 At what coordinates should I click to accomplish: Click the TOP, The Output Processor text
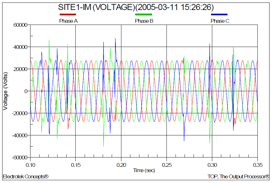pyautogui.click(x=244, y=177)
